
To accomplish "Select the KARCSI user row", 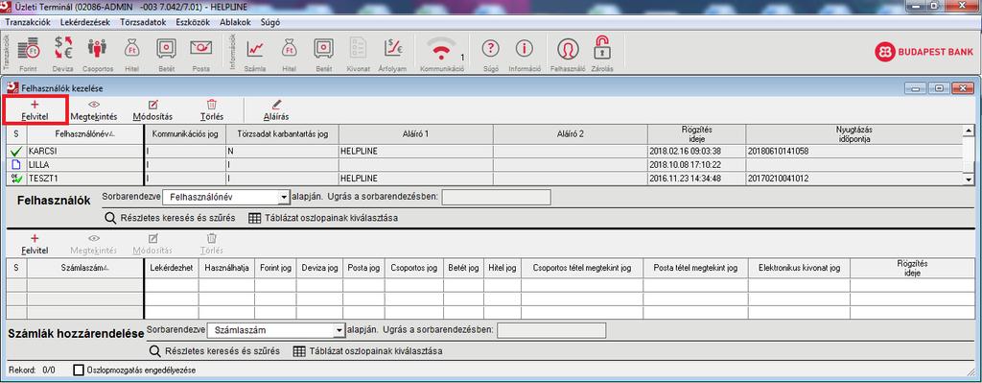I will tap(483, 151).
